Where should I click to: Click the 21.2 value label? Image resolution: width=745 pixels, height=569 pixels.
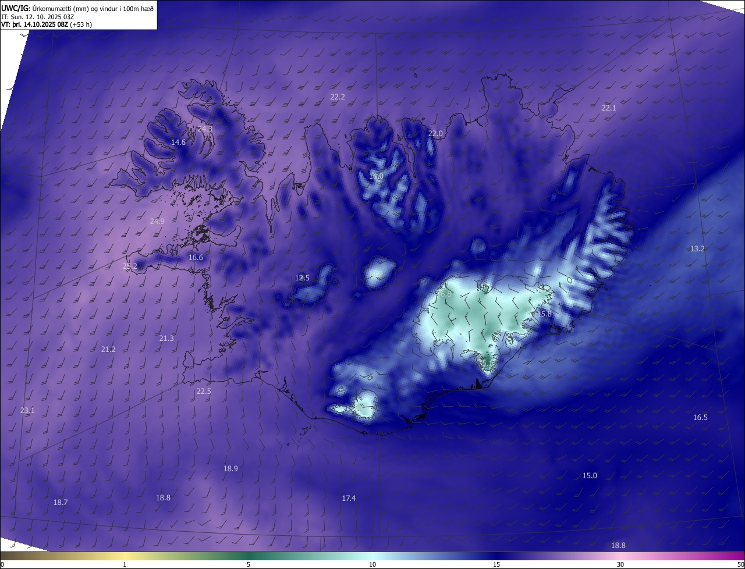pos(108,349)
